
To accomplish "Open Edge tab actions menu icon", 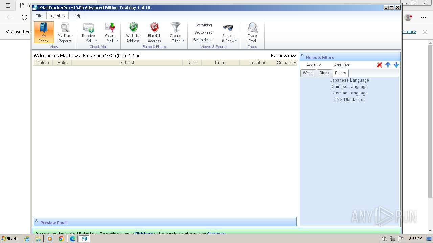I will pos(8,5).
